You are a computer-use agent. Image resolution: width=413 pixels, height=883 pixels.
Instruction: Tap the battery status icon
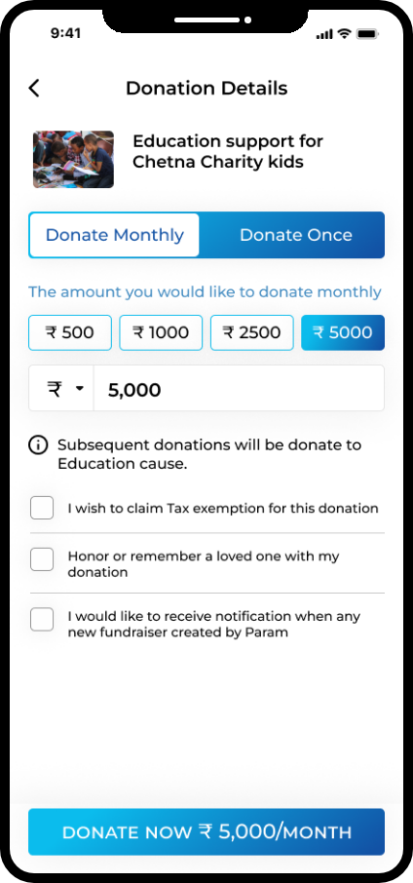click(367, 34)
